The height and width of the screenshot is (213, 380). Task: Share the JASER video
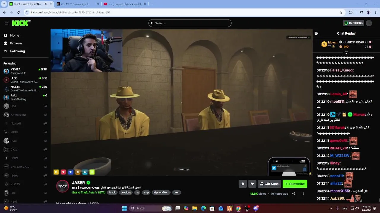click(294, 194)
